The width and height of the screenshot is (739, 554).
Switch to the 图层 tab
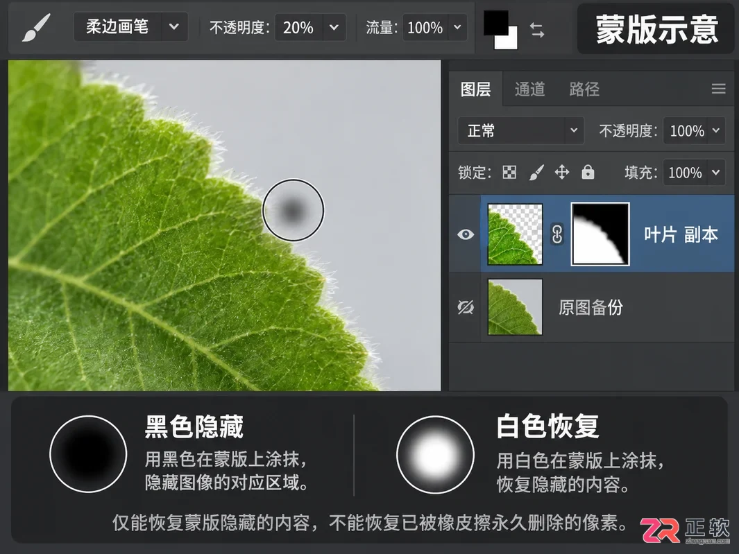475,89
